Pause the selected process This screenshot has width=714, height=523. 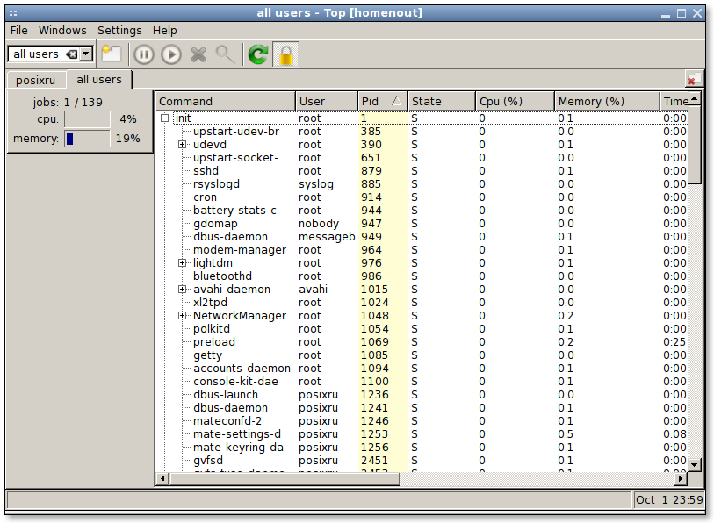(x=144, y=54)
